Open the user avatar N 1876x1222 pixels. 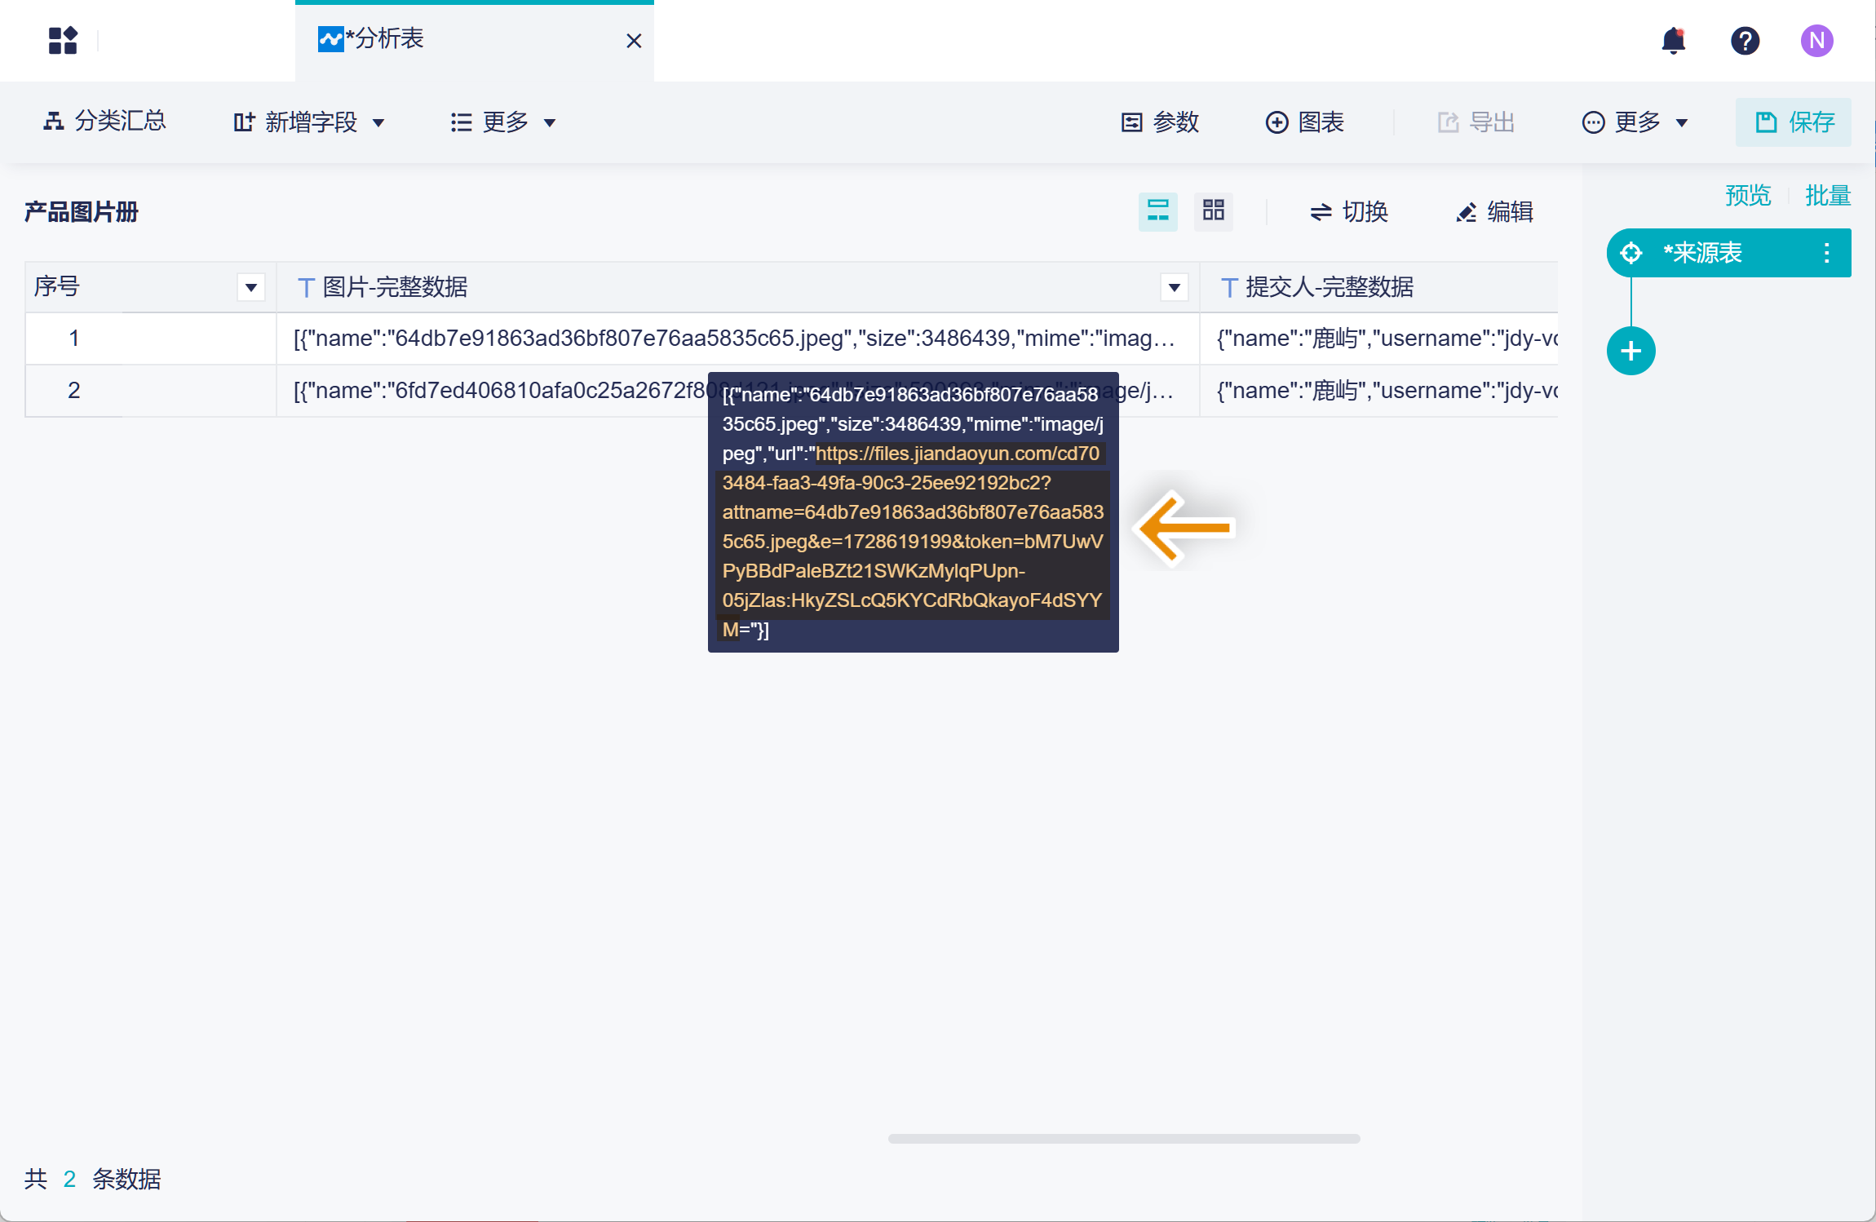(x=1816, y=40)
